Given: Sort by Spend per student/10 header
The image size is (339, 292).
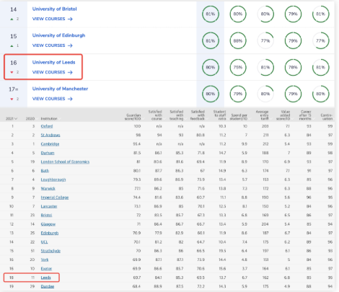Looking at the screenshot, I should pyautogui.click(x=239, y=117).
